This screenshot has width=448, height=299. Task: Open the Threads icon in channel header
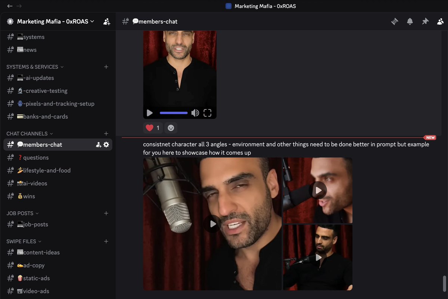[x=395, y=22]
